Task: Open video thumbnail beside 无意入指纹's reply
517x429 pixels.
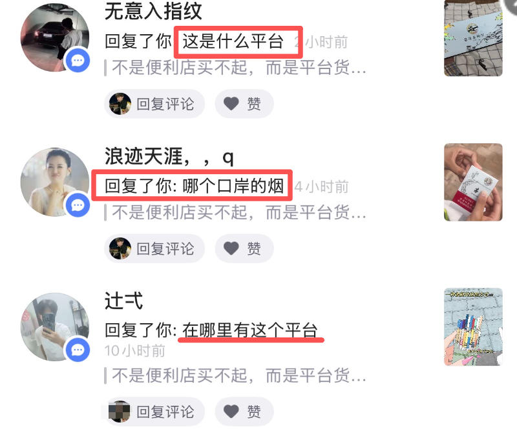Action: tap(473, 38)
